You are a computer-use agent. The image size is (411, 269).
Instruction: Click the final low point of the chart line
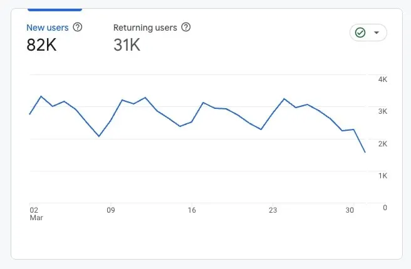tap(365, 152)
